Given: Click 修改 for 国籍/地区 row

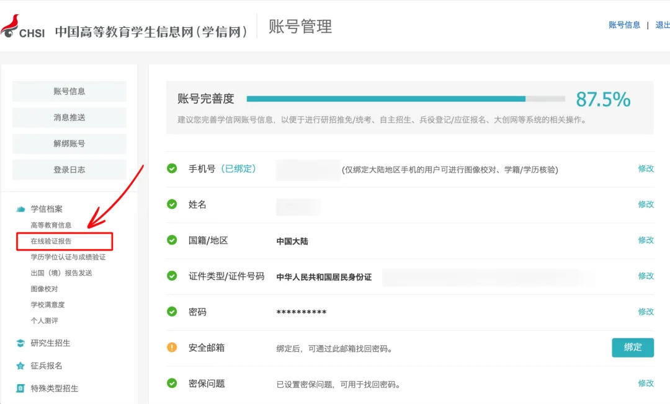Looking at the screenshot, I should click(x=646, y=240).
